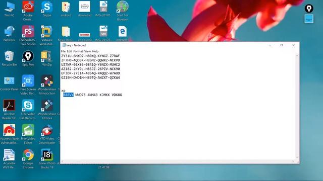Select the android folder on desktop

66,9
